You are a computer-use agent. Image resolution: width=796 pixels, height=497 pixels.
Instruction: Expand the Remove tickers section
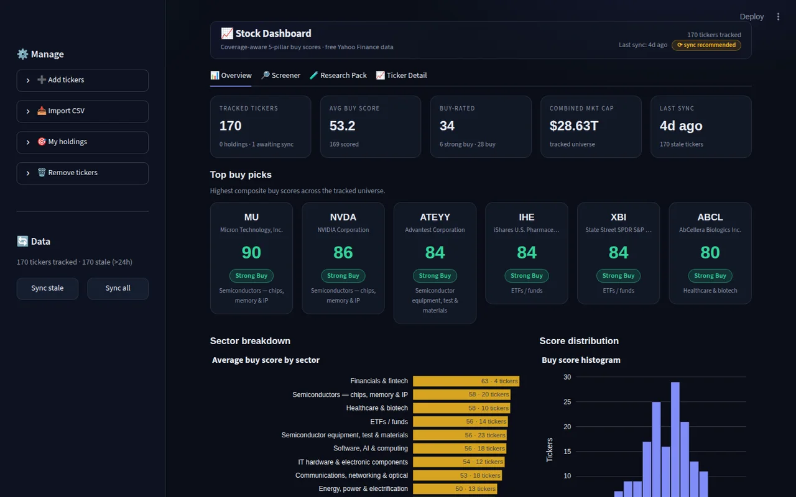(83, 173)
